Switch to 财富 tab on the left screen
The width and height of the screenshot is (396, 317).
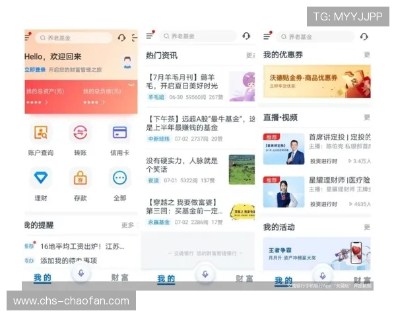(119, 278)
